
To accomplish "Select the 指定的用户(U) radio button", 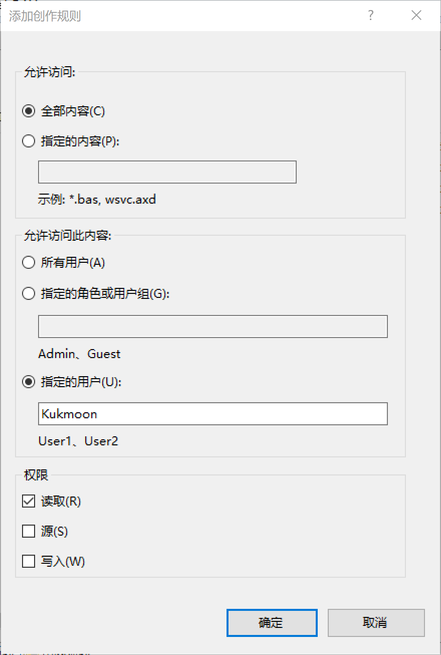I will [29, 382].
